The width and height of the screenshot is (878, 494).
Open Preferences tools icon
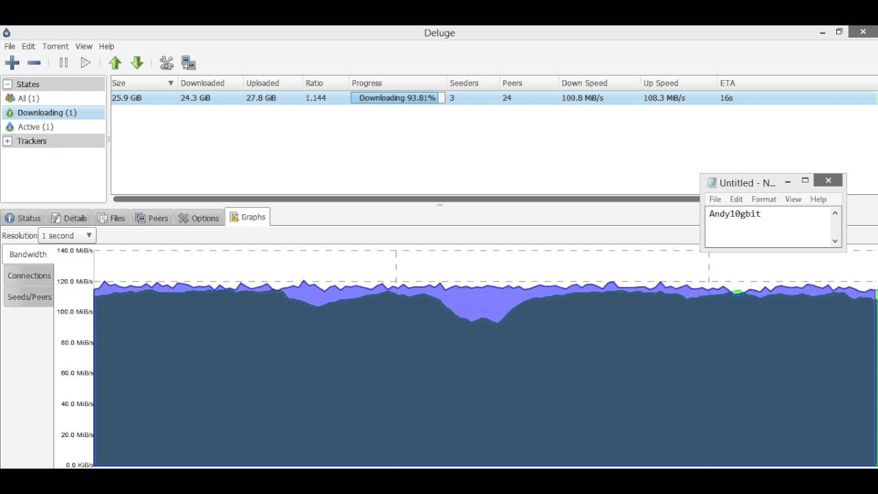167,63
